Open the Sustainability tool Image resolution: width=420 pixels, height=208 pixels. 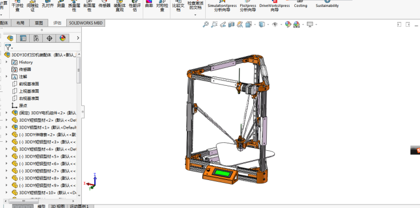[x=327, y=4]
